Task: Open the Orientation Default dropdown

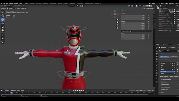Action: click(11, 8)
